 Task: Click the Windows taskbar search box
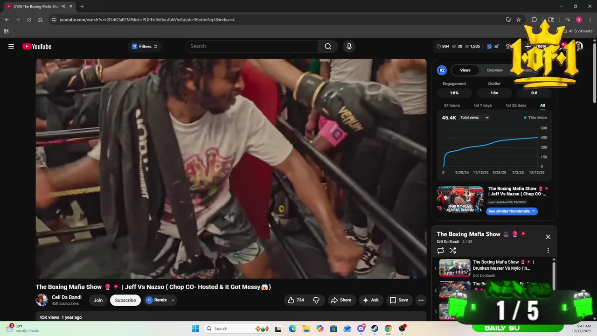[x=236, y=329]
